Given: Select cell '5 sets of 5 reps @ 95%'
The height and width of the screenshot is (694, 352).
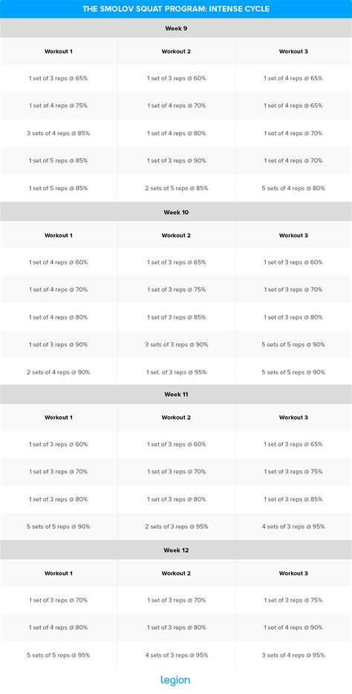Looking at the screenshot, I should (x=59, y=655).
